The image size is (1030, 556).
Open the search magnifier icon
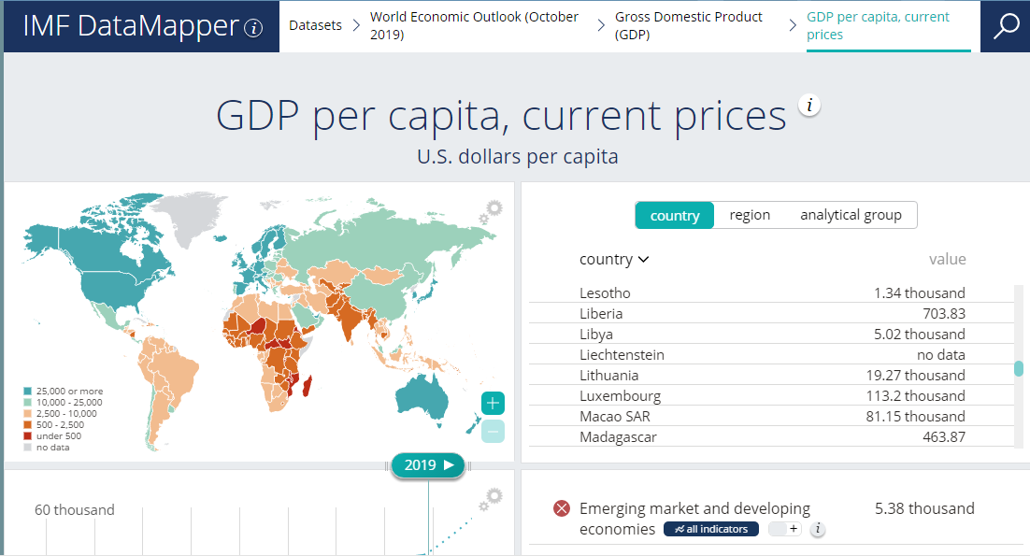point(1006,26)
